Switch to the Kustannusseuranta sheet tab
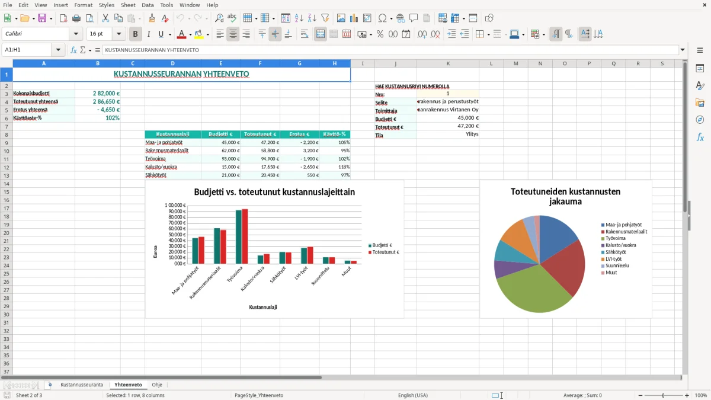Screen dimensions: 711x400 tap(82, 385)
